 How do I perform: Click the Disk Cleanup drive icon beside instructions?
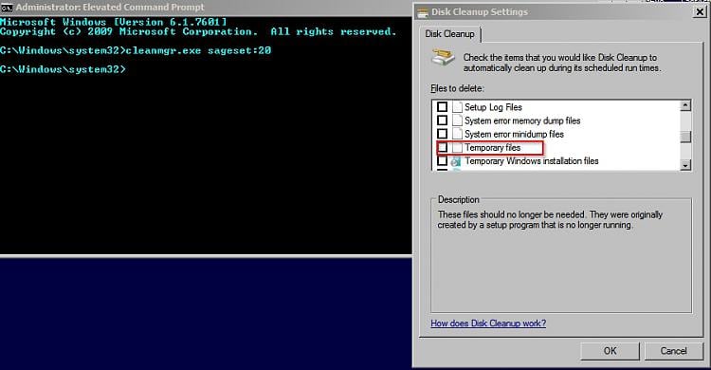[x=443, y=59]
